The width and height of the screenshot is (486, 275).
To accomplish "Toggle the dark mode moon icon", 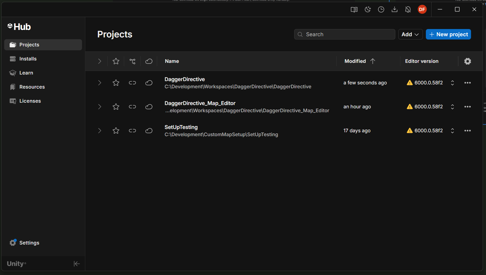I will 368,10.
